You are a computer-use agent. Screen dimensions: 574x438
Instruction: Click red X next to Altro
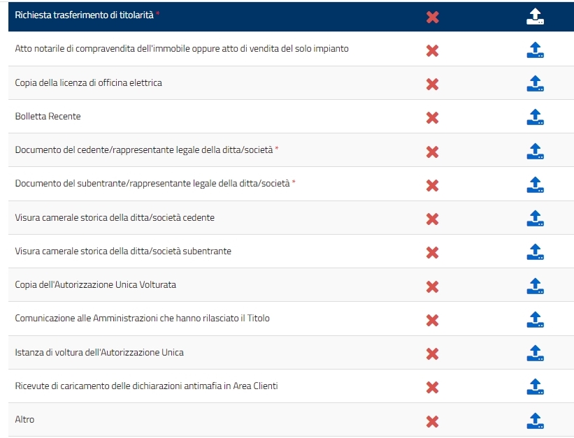pyautogui.click(x=432, y=421)
